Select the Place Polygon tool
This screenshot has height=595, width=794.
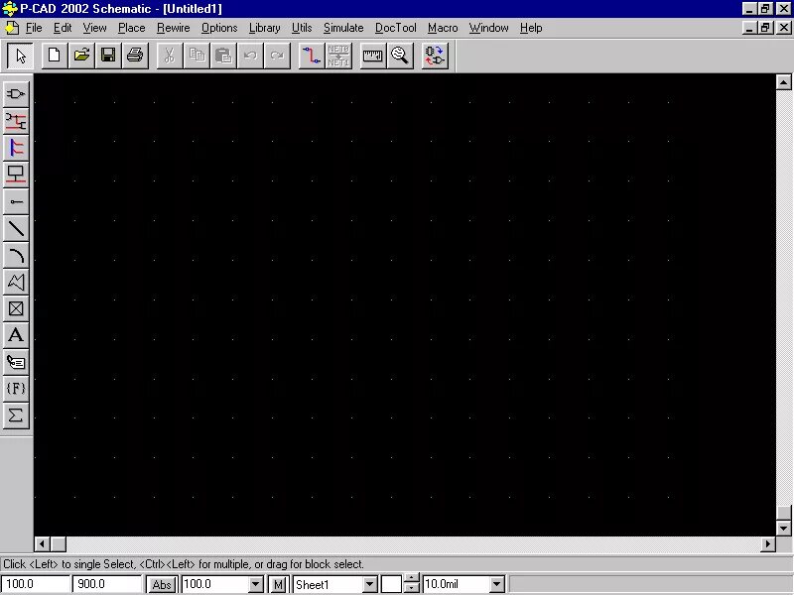pos(16,282)
